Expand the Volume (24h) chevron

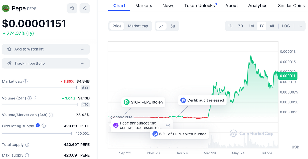[x=35, y=98]
